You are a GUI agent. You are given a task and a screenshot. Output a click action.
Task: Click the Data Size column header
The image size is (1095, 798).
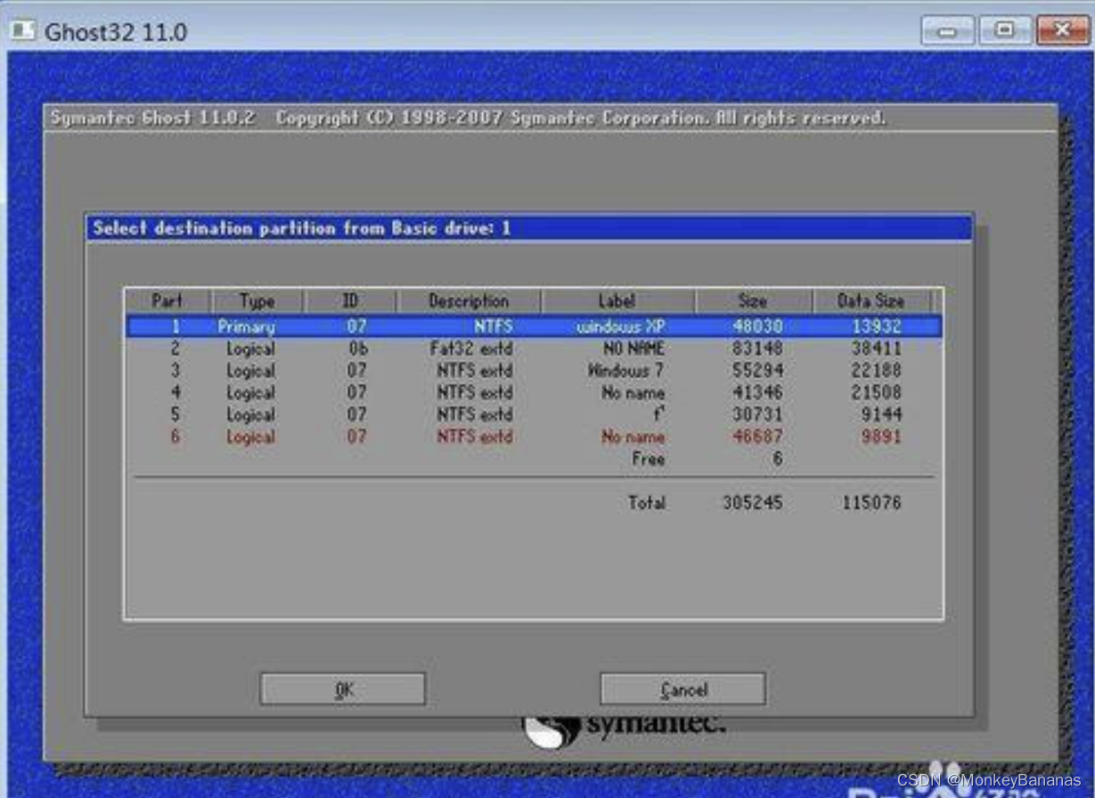click(x=870, y=300)
